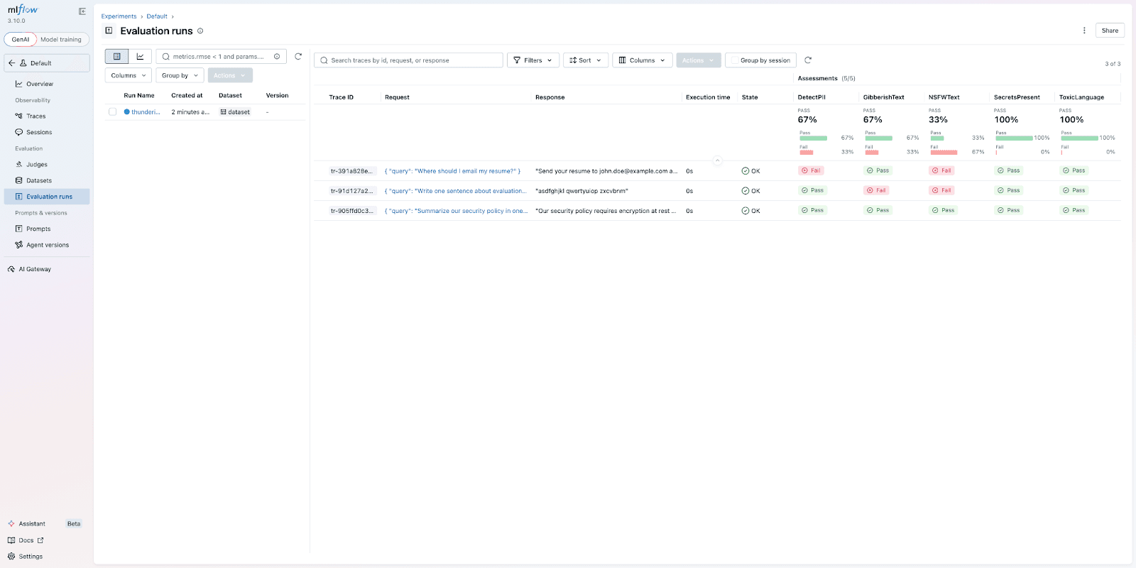The width and height of the screenshot is (1136, 568).
Task: Go to Experiments in the breadcrumb
Action: (x=119, y=16)
